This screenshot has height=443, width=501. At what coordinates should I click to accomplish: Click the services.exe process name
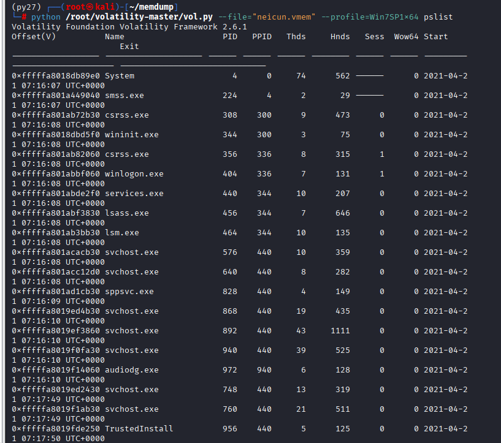pyautogui.click(x=134, y=193)
